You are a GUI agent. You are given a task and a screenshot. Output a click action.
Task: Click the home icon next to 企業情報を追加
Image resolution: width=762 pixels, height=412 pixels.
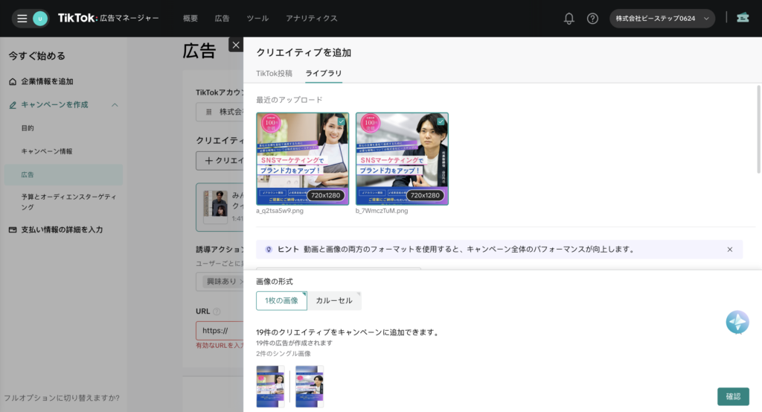click(13, 81)
